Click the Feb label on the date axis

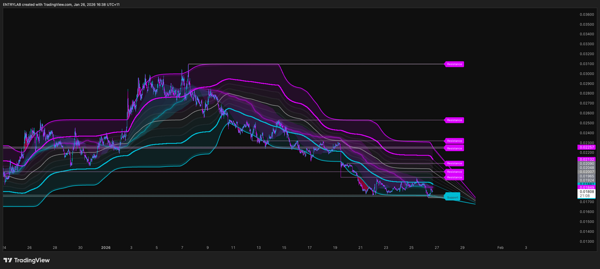point(500,247)
